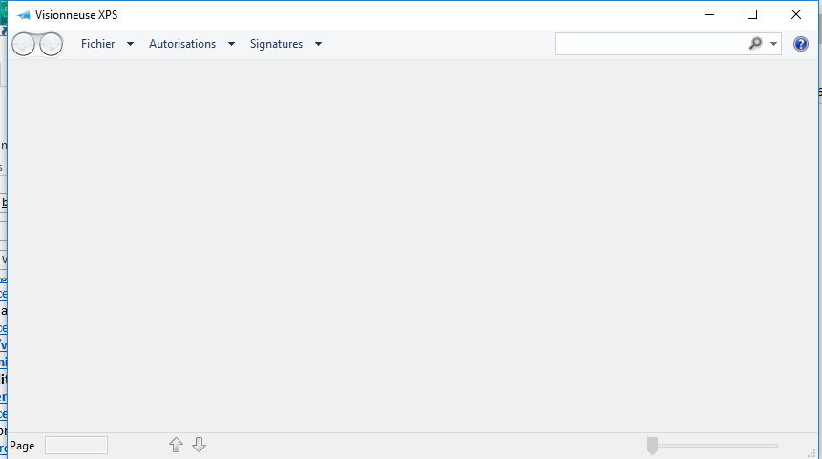Expand the Fichier dropdown arrow
Viewport: 822px width, 459px height.
click(x=130, y=44)
